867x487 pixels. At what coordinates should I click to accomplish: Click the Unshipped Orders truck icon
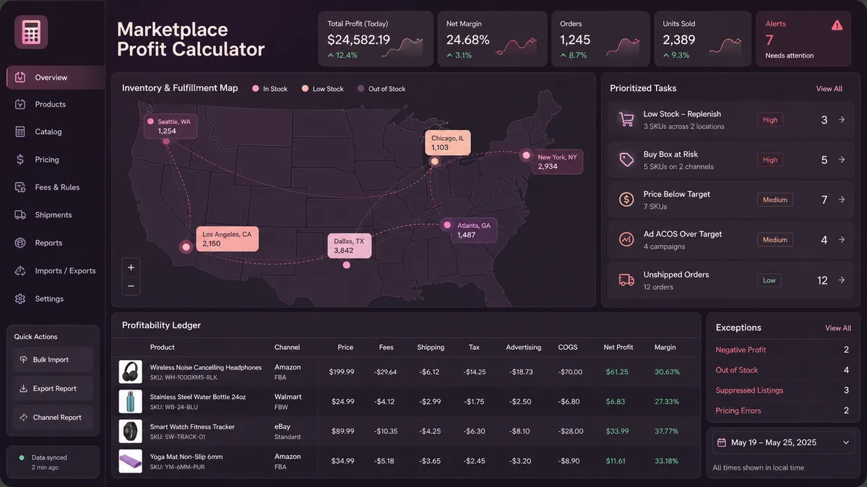[626, 280]
